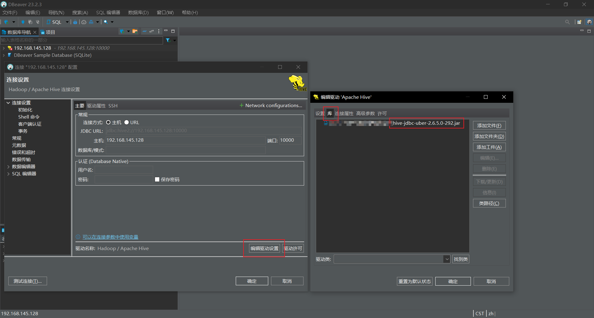Open the 设置 tab in driver editor
The width and height of the screenshot is (594, 318).
pyautogui.click(x=320, y=114)
